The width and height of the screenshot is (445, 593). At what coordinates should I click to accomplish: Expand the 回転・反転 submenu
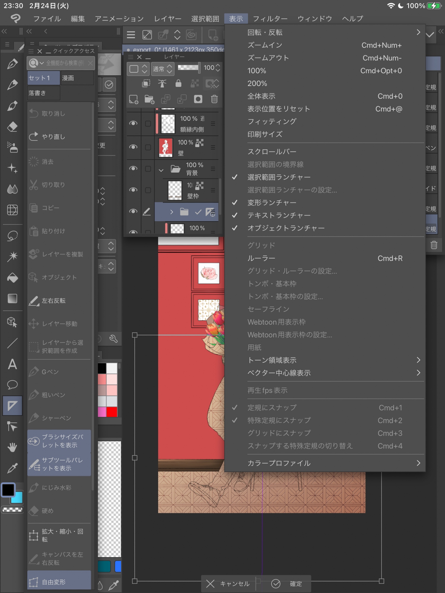point(332,32)
